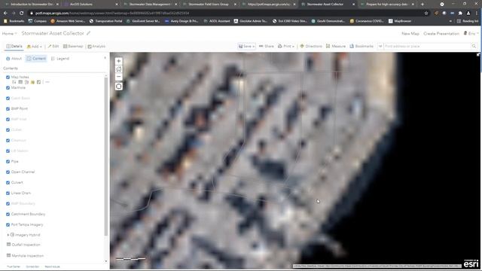
Task: Open the Basemap gallery
Action: pos(73,47)
